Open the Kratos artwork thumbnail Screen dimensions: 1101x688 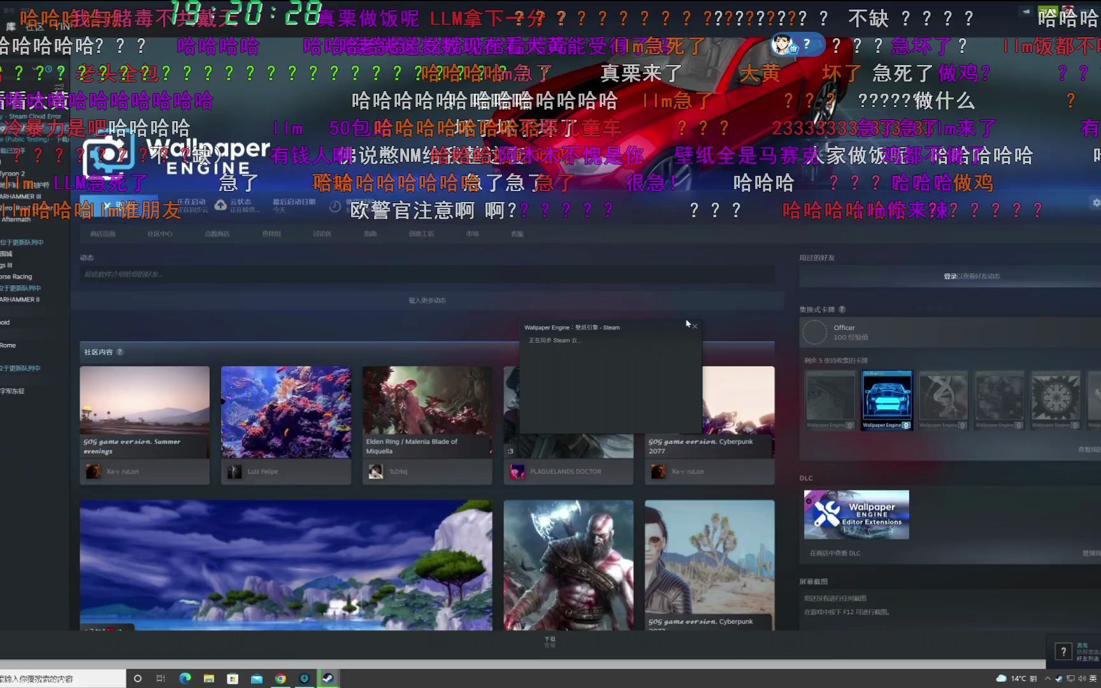(568, 565)
